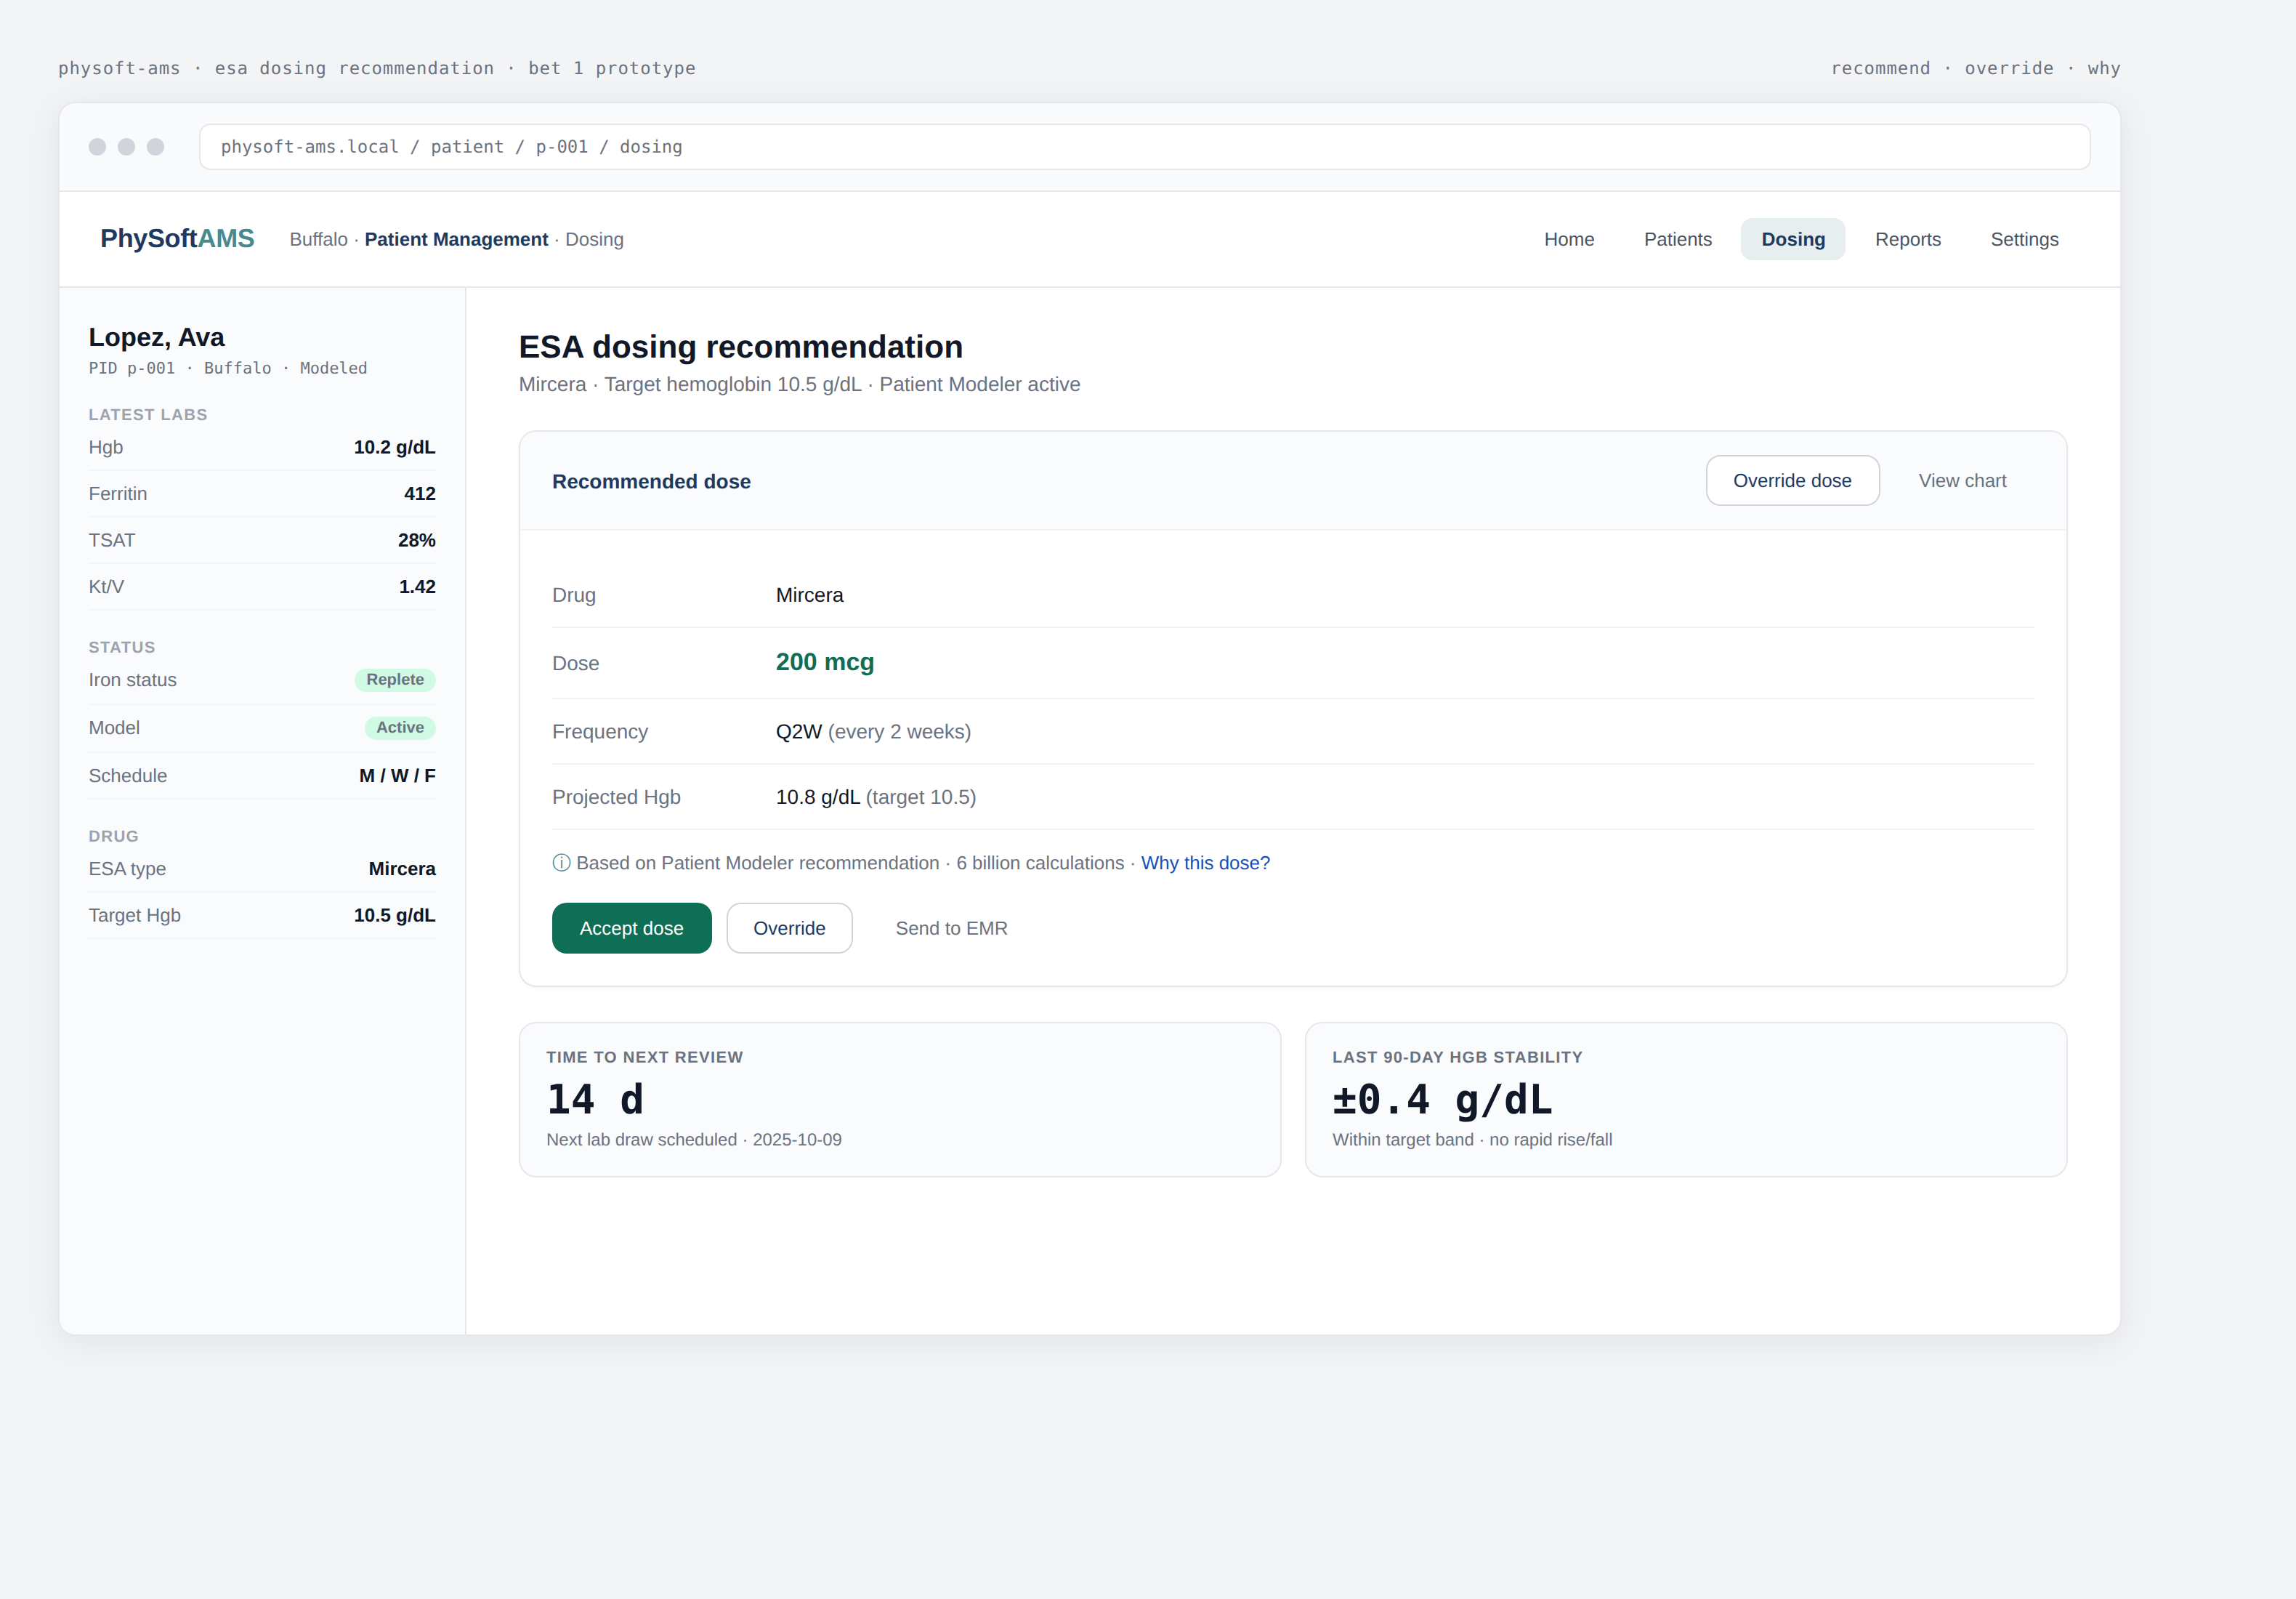Click Override next to Accept dose
Screen dimensions: 2296x1599
788,927
